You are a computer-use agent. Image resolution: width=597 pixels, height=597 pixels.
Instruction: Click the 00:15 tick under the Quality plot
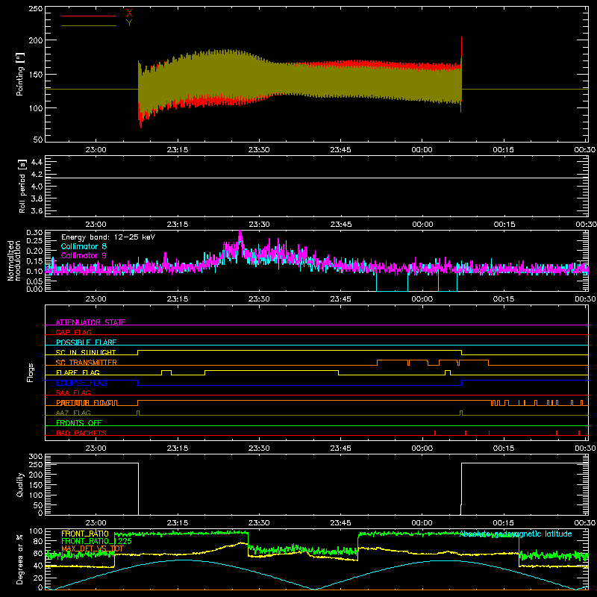(x=504, y=523)
